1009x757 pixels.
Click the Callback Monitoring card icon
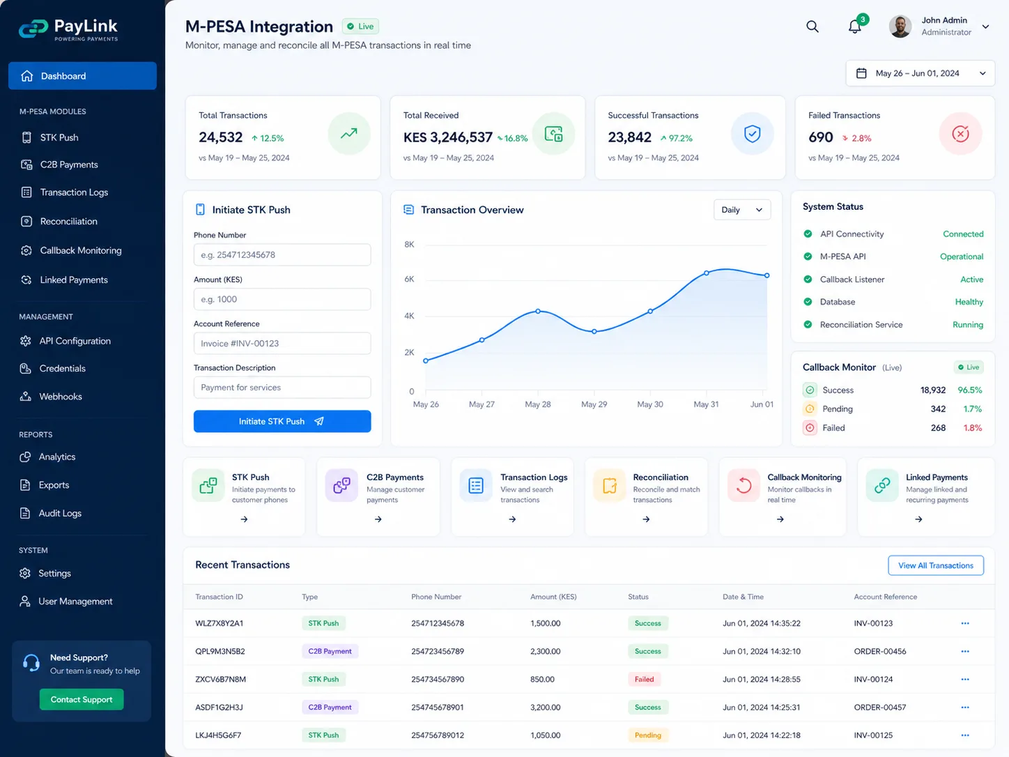[x=744, y=485]
